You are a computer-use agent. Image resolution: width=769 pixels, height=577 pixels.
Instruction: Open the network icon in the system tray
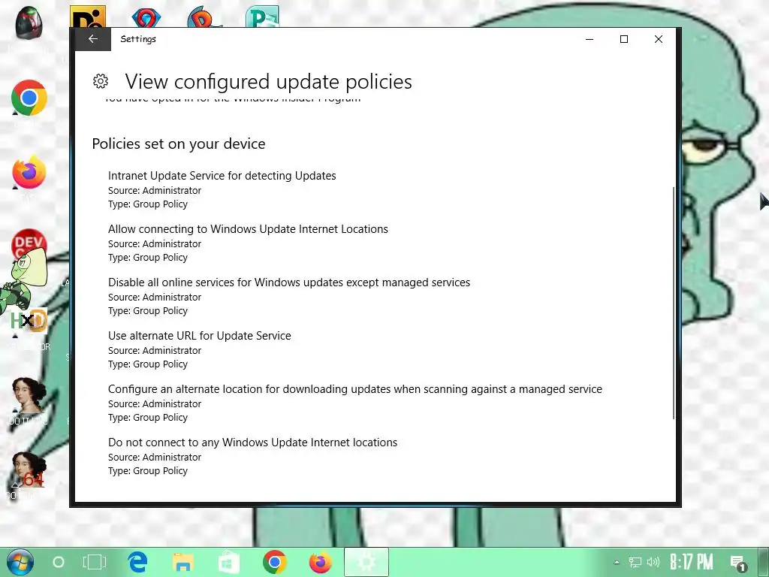tap(635, 562)
